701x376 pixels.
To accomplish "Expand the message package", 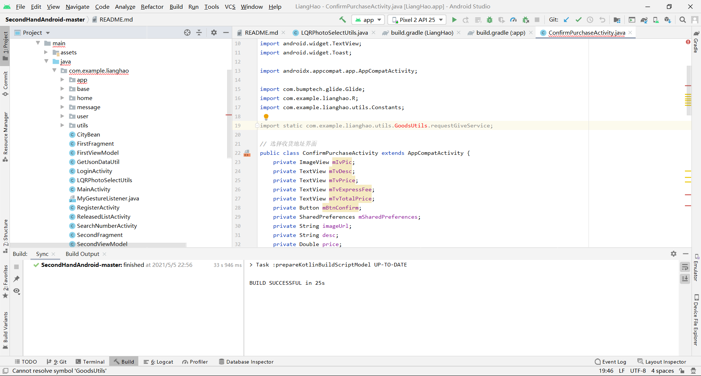I will [x=62, y=107].
